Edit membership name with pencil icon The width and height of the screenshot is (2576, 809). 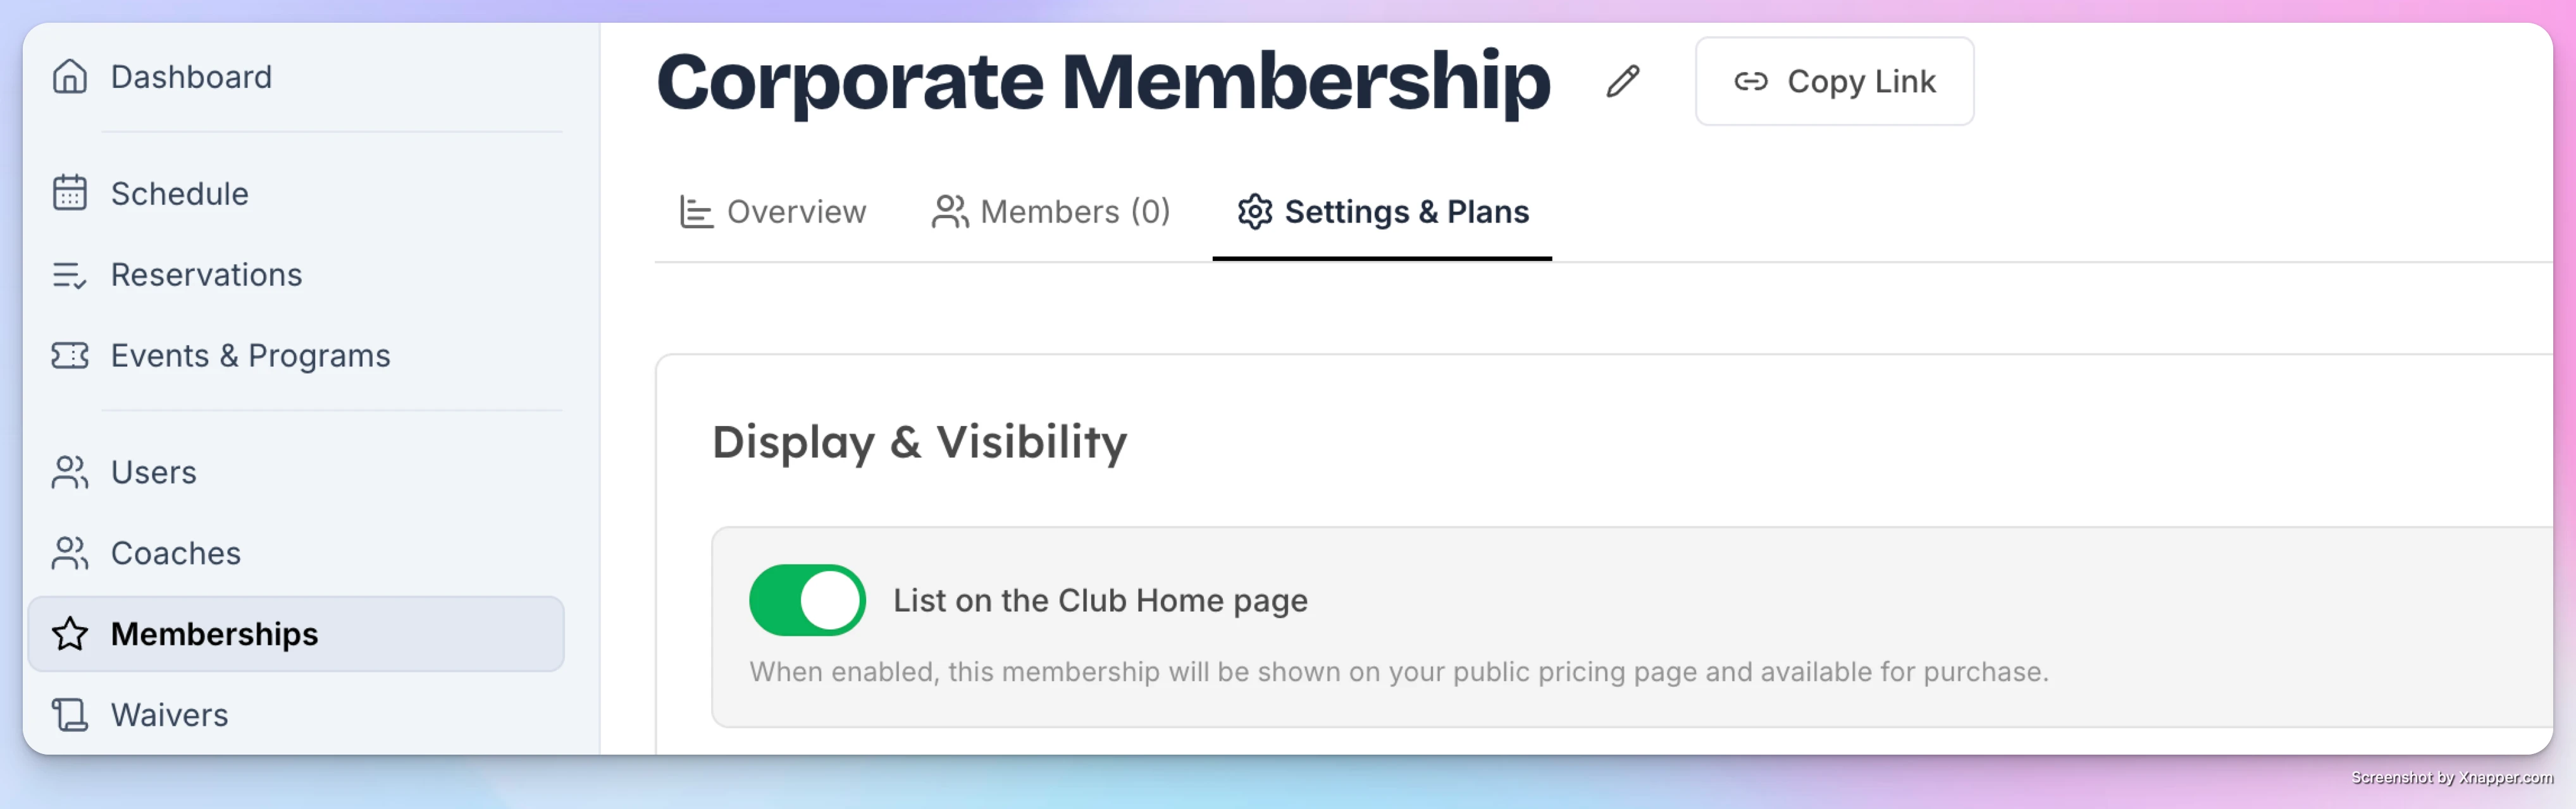pyautogui.click(x=1623, y=81)
